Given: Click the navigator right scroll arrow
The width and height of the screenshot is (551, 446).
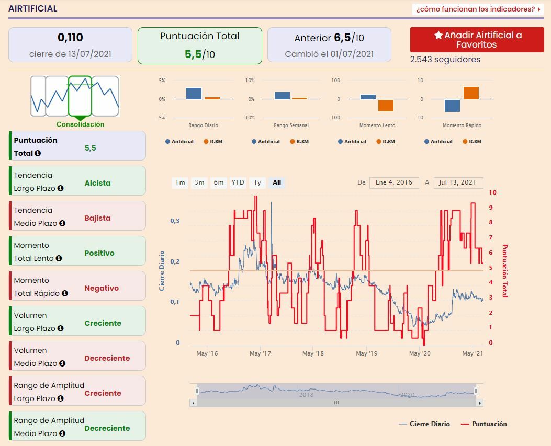Looking at the screenshot, I should [480, 403].
